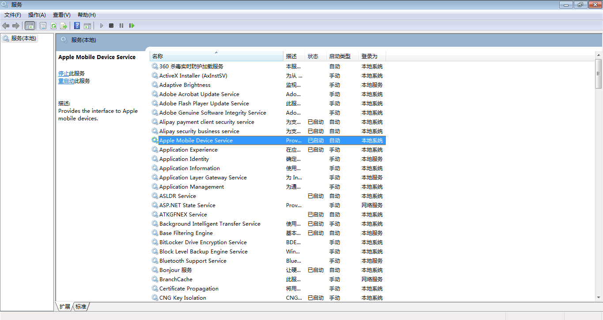Click gear icon of Adaptive Brightness row
603x320 pixels.
pyautogui.click(x=155, y=85)
